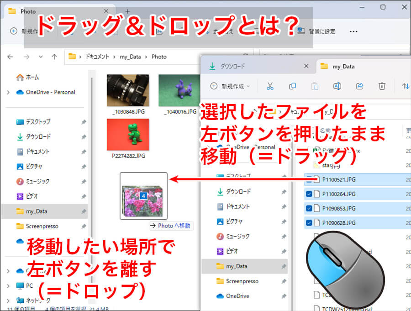Open Screenpresso in my_Data window sidebar
The image size is (411, 311).
point(237,281)
